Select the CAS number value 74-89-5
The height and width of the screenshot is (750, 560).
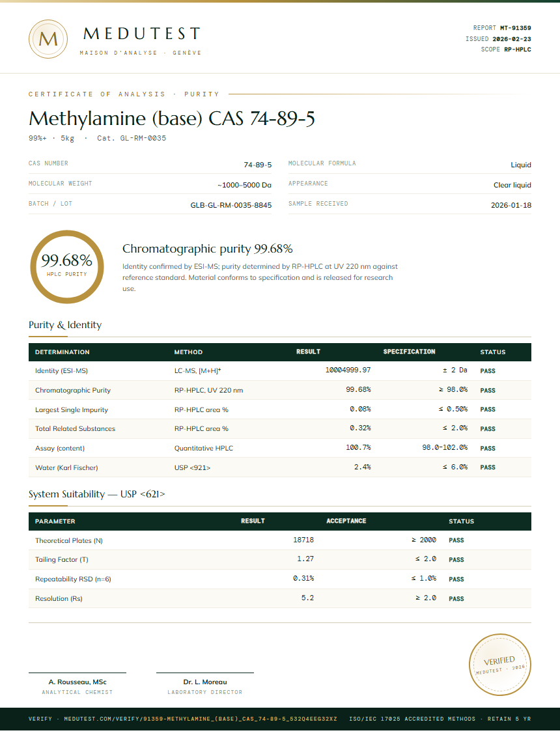pyautogui.click(x=257, y=165)
